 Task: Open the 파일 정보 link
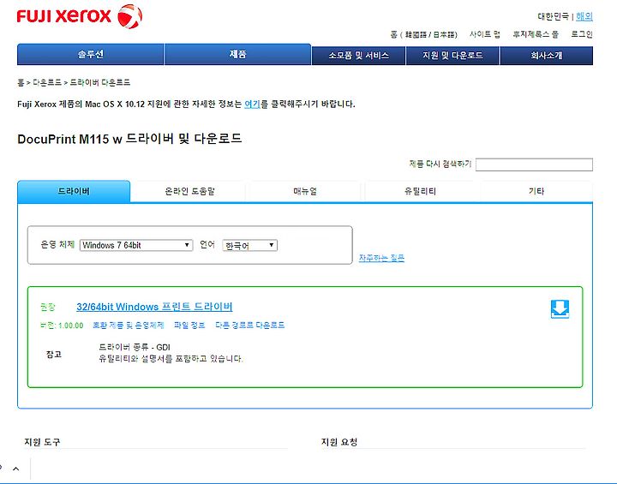(x=189, y=325)
